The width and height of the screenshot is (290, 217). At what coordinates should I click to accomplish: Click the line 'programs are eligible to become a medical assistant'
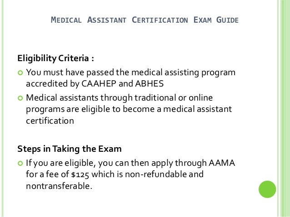click(x=129, y=110)
